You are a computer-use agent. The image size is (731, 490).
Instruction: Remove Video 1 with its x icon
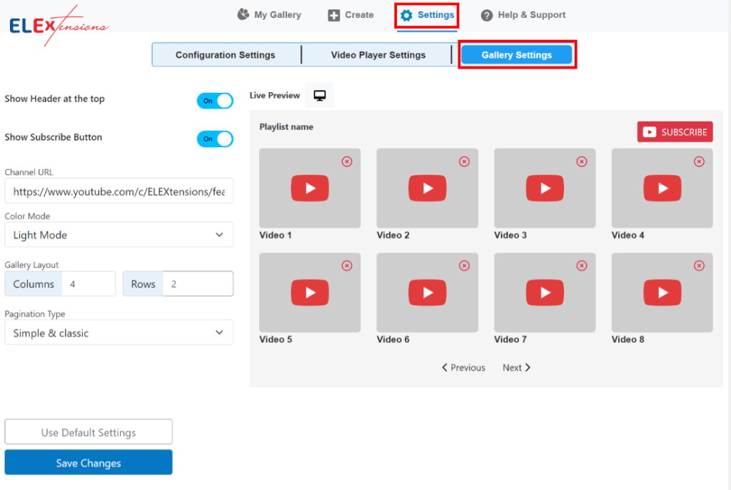pyautogui.click(x=347, y=161)
